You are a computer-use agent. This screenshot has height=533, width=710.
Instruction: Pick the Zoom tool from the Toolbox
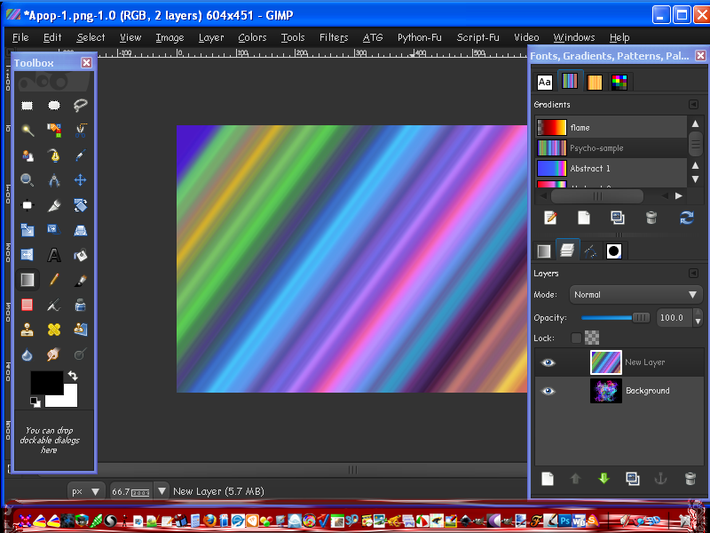28,180
